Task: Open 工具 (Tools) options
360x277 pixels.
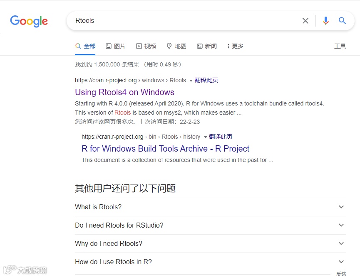Action: click(340, 46)
